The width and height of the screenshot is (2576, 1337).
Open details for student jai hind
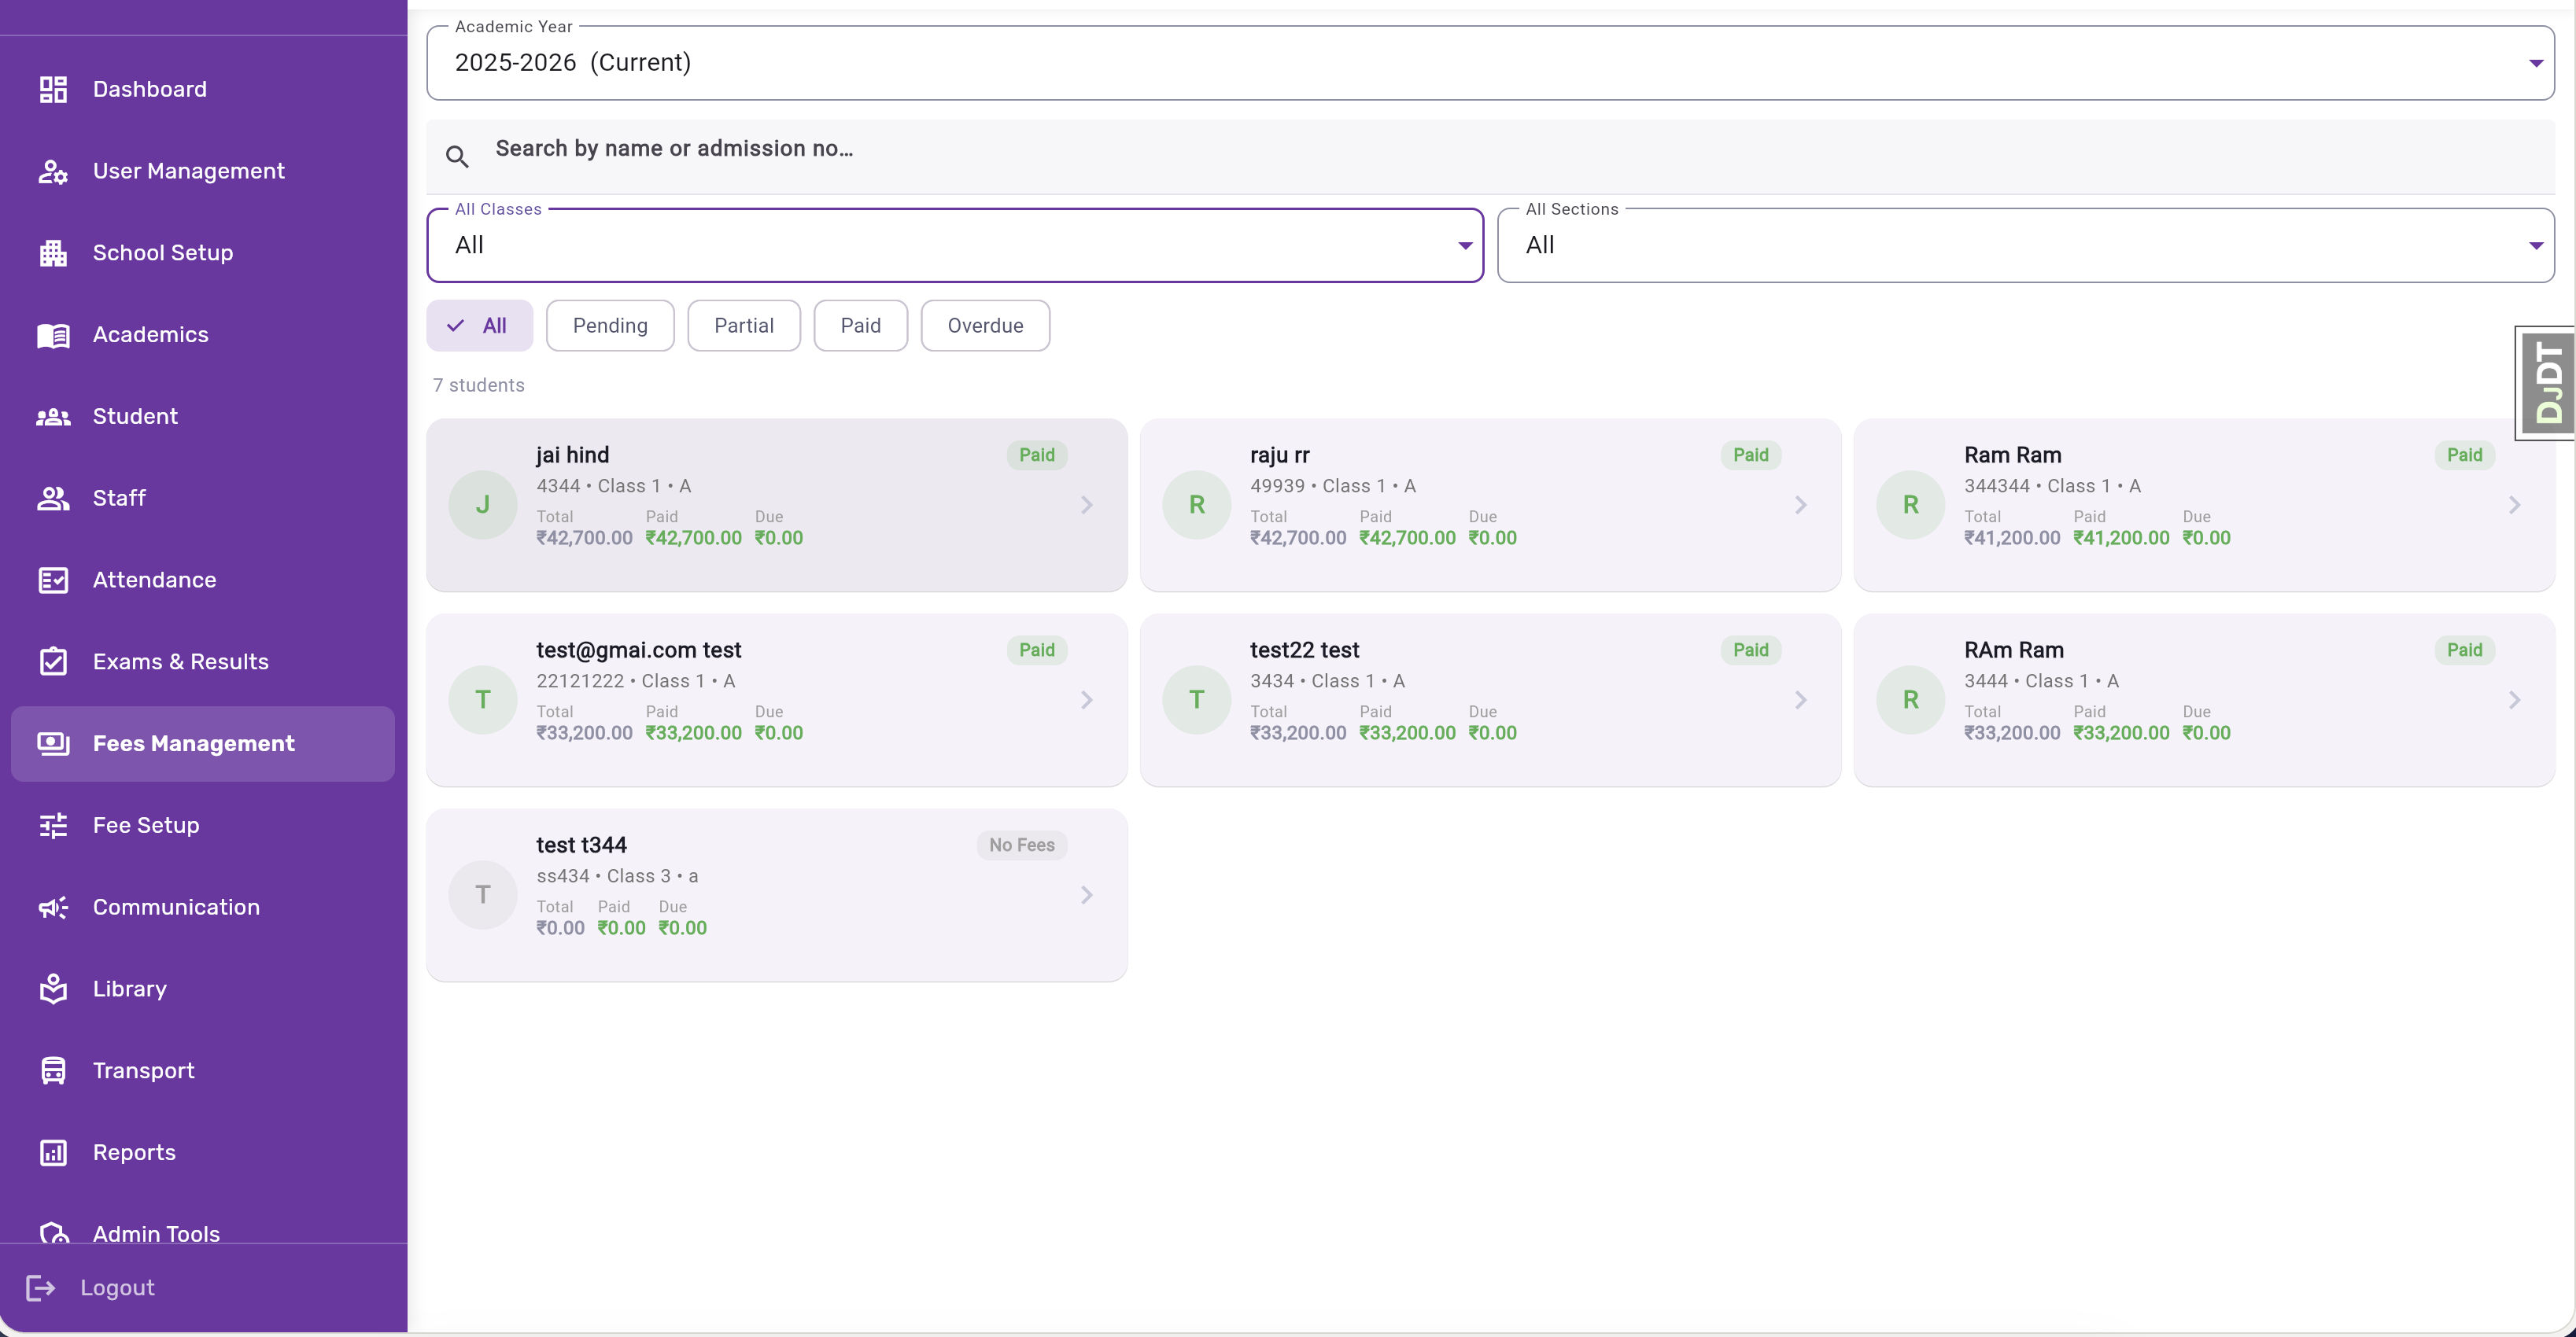(x=776, y=505)
